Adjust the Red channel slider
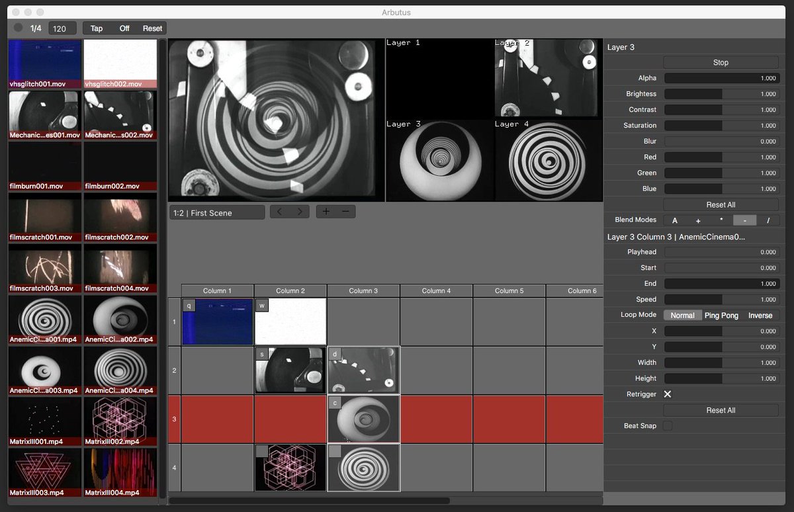The image size is (794, 512). (721, 157)
